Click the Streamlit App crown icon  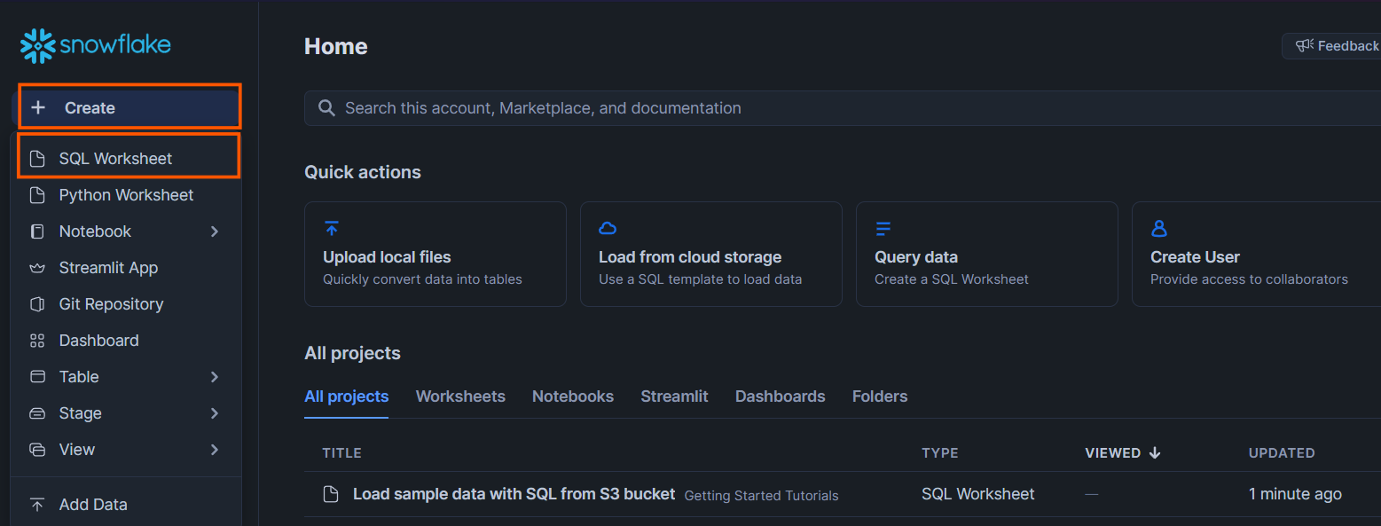pos(37,268)
